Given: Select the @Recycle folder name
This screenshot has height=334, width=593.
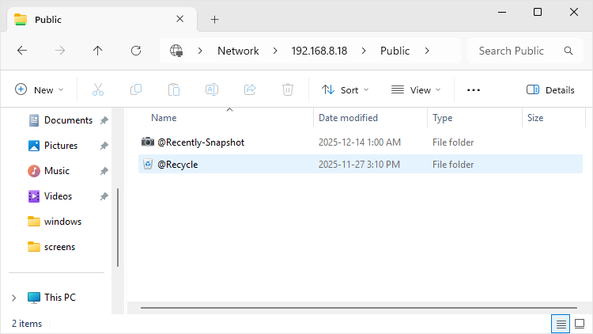Looking at the screenshot, I should 177,165.
